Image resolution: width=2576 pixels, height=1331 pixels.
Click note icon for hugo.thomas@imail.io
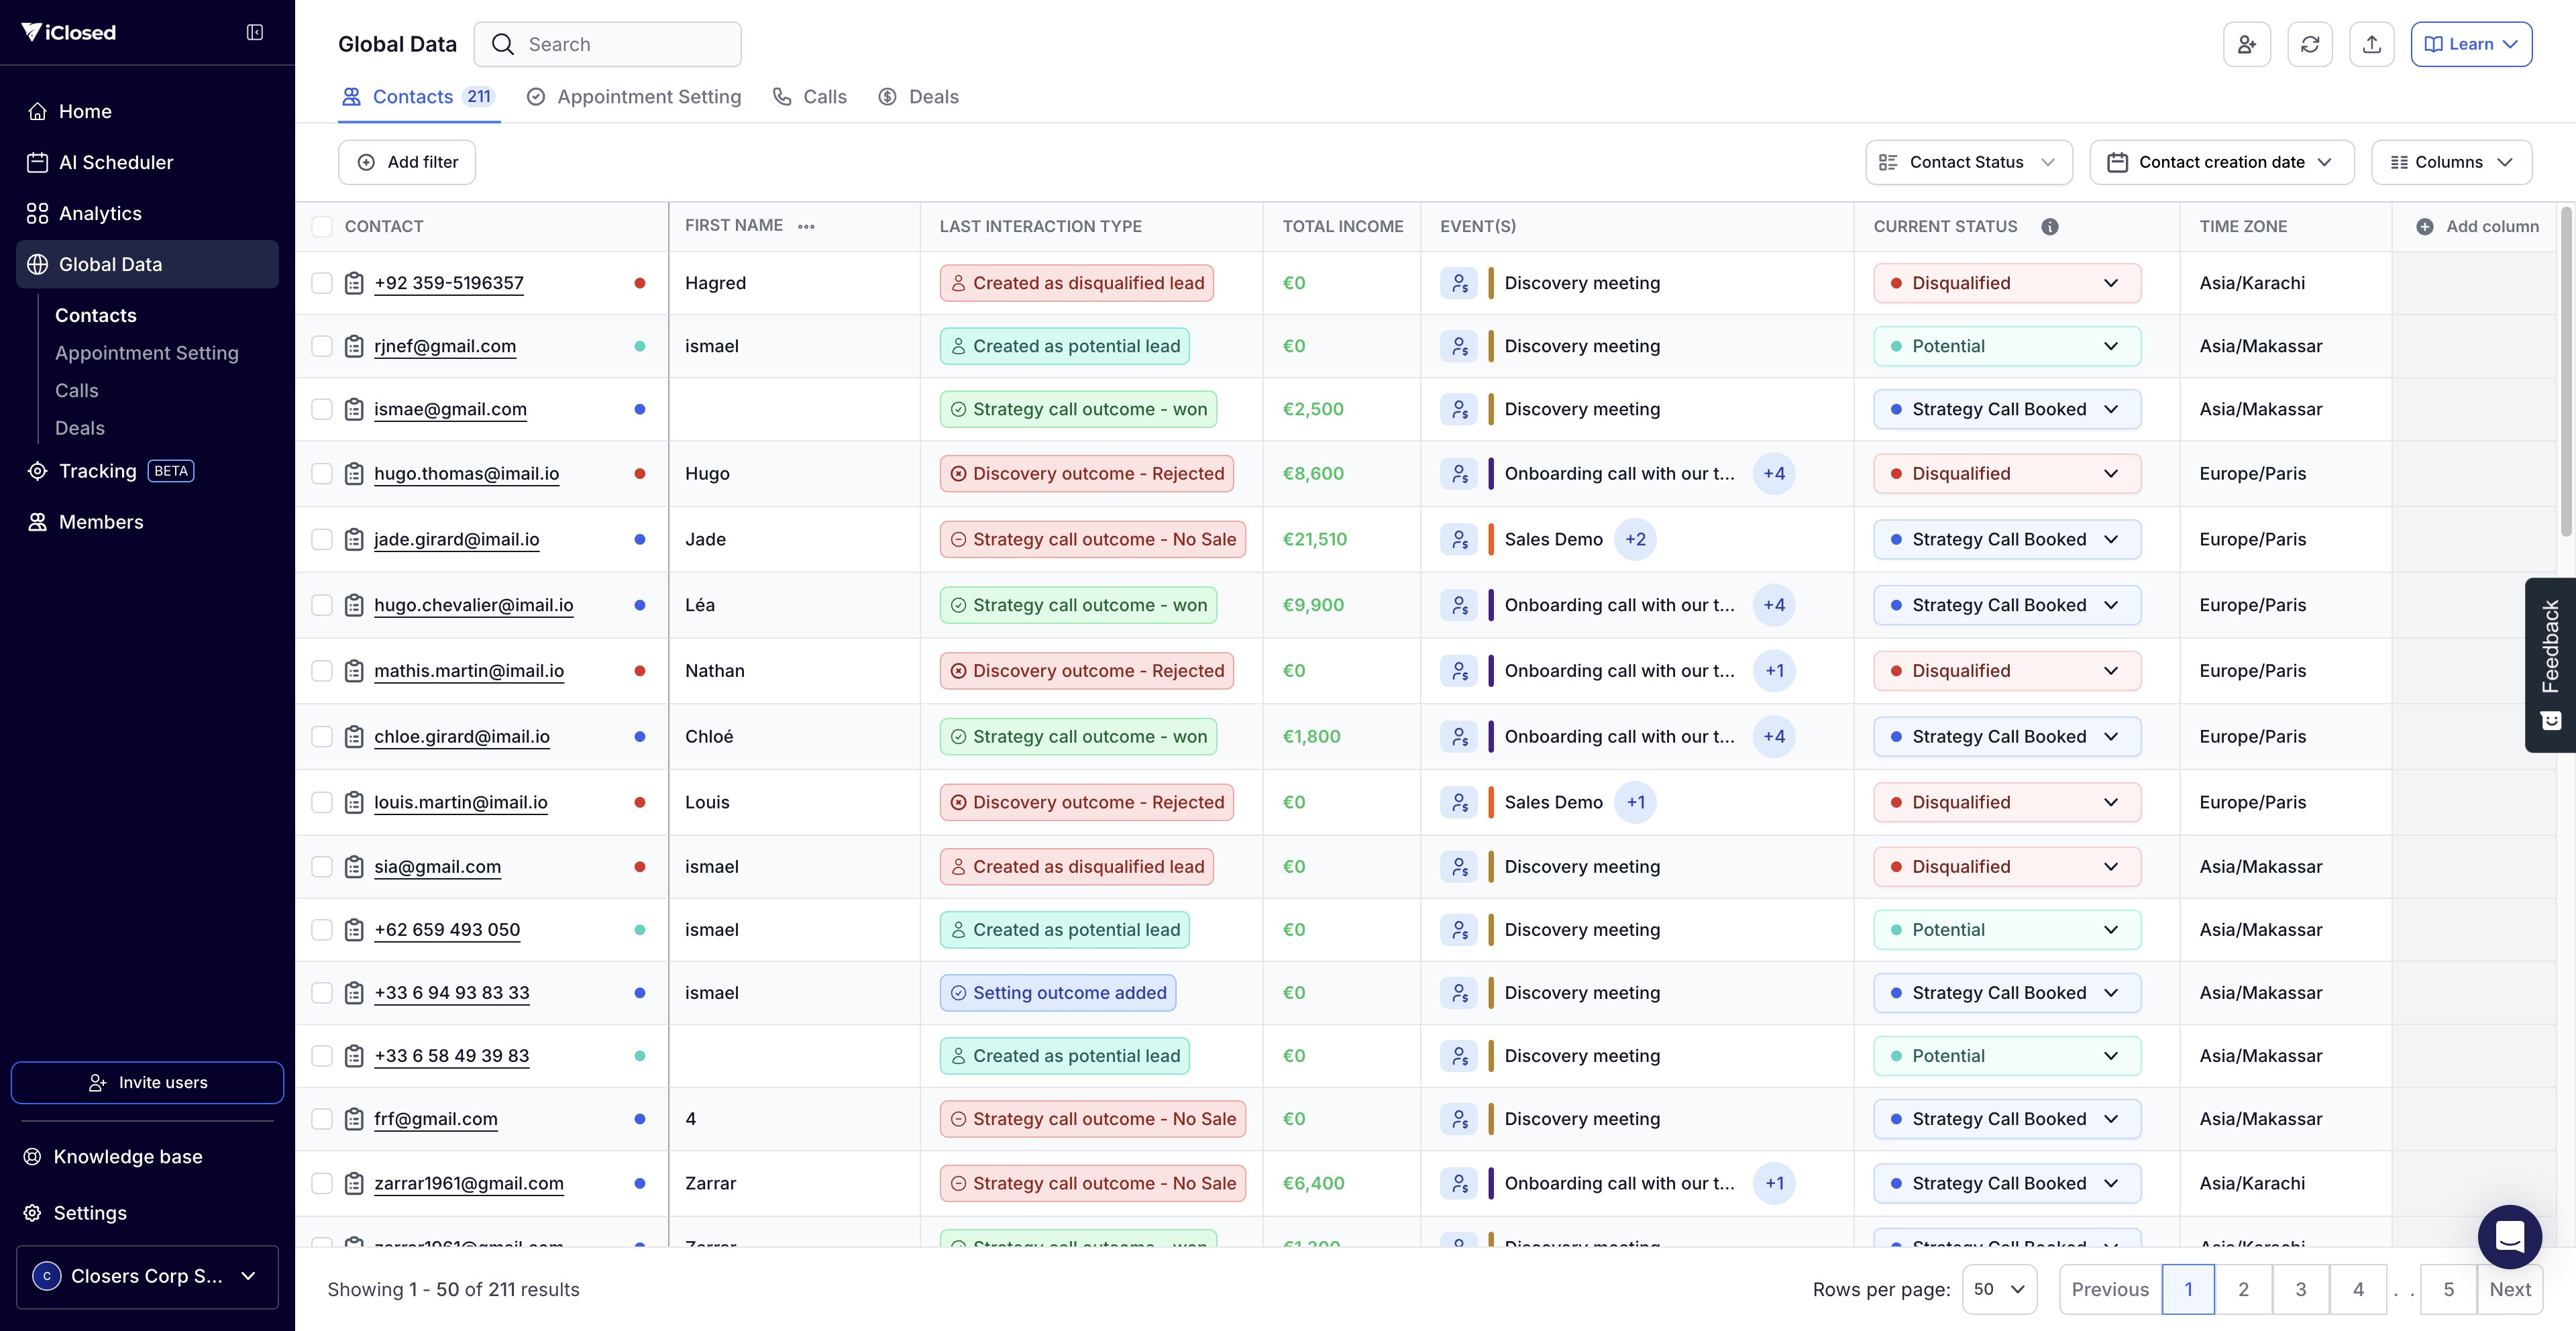click(x=354, y=474)
